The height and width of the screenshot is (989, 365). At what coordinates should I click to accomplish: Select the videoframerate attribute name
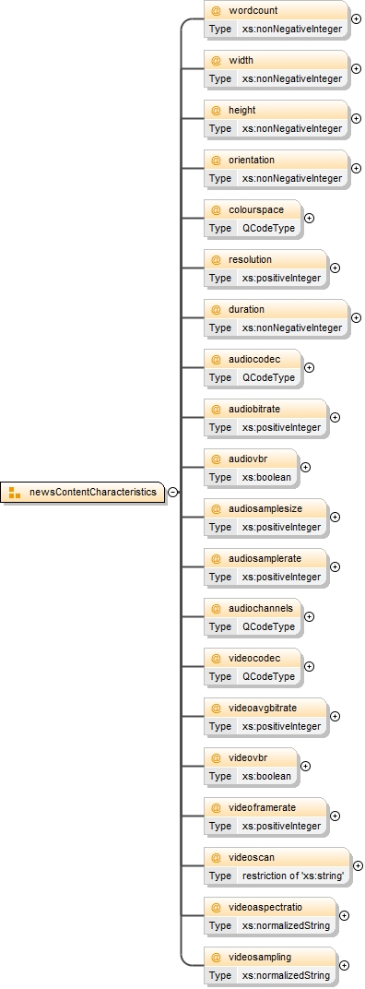pos(263,808)
